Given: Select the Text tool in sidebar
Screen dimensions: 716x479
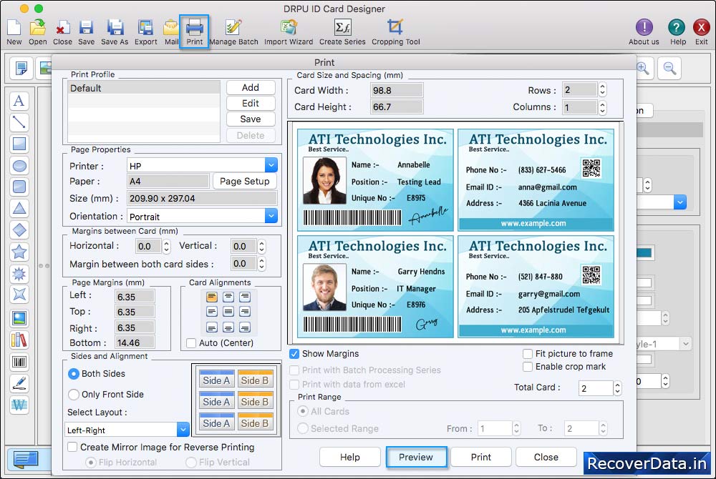Looking at the screenshot, I should tap(19, 101).
